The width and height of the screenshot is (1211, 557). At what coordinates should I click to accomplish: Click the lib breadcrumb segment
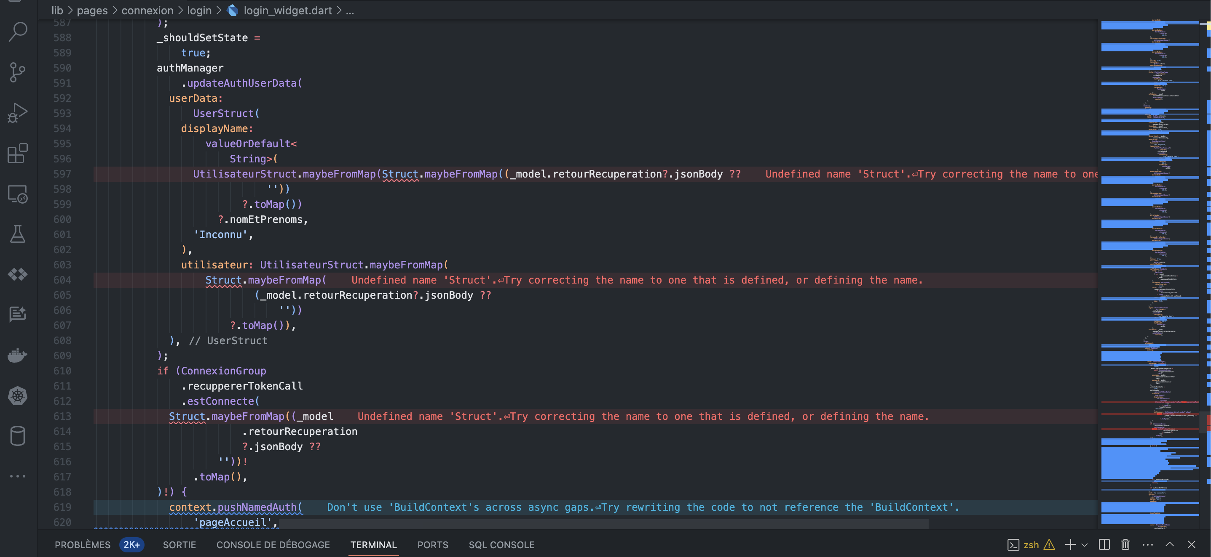[x=57, y=11]
